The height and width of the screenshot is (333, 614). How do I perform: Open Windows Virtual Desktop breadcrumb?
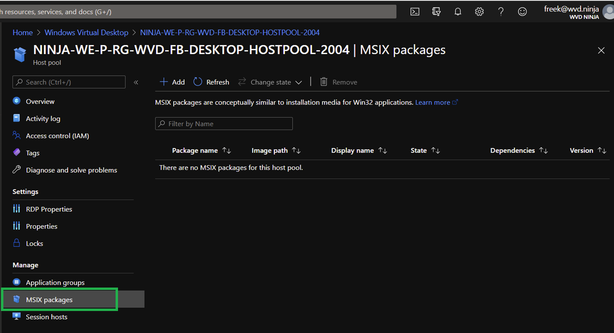[86, 33]
